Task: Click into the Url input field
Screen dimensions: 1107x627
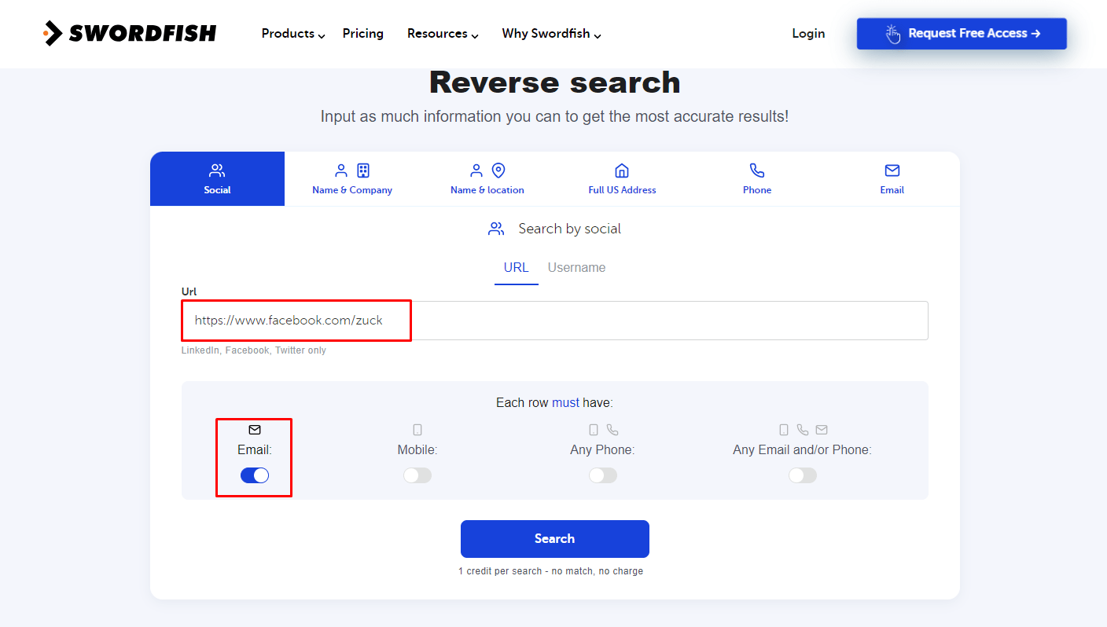Action: [x=554, y=321]
